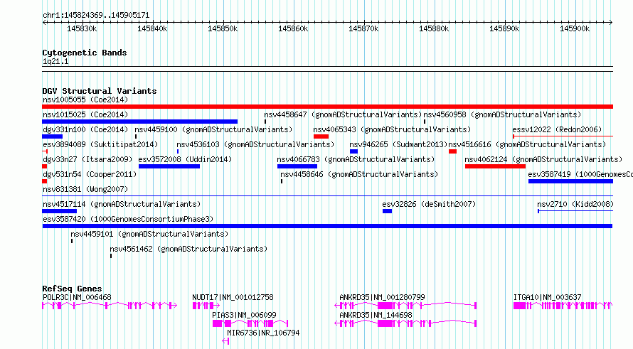The image size is (633, 349).
Task: Click nsv4517114 gnomAD variant label
Action: (122, 204)
